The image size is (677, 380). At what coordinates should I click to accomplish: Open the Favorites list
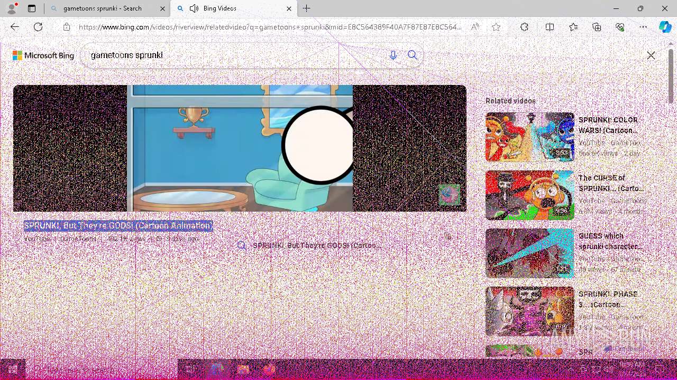(x=573, y=27)
